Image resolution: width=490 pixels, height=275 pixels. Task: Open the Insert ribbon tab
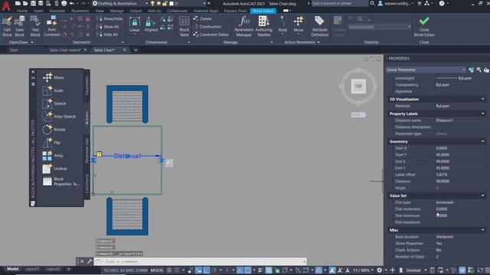point(39,11)
